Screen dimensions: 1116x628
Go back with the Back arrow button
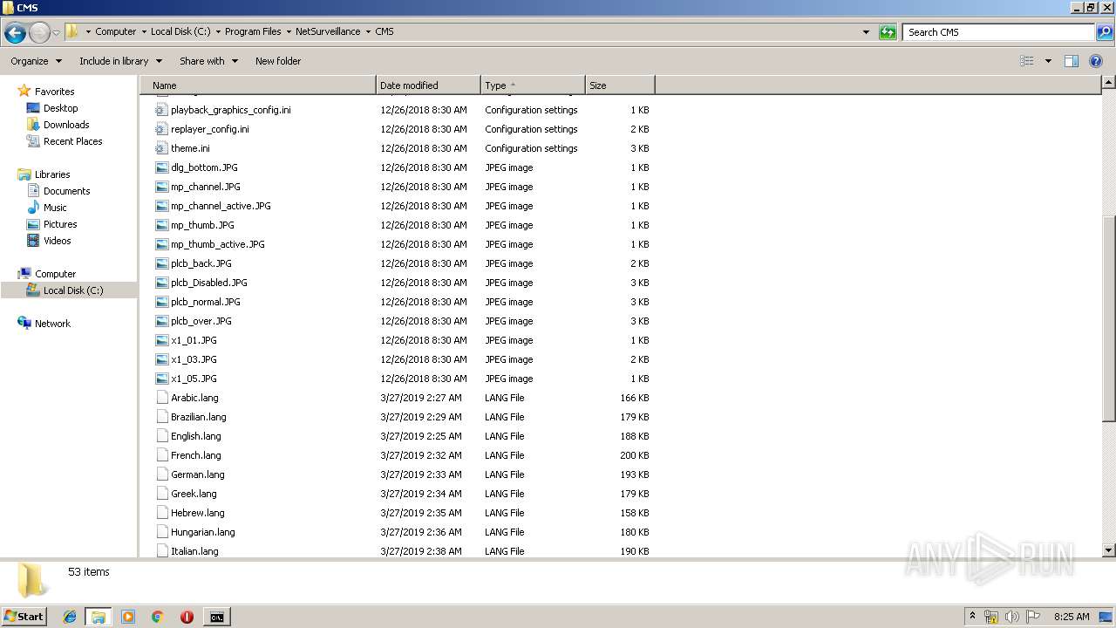[x=15, y=32]
